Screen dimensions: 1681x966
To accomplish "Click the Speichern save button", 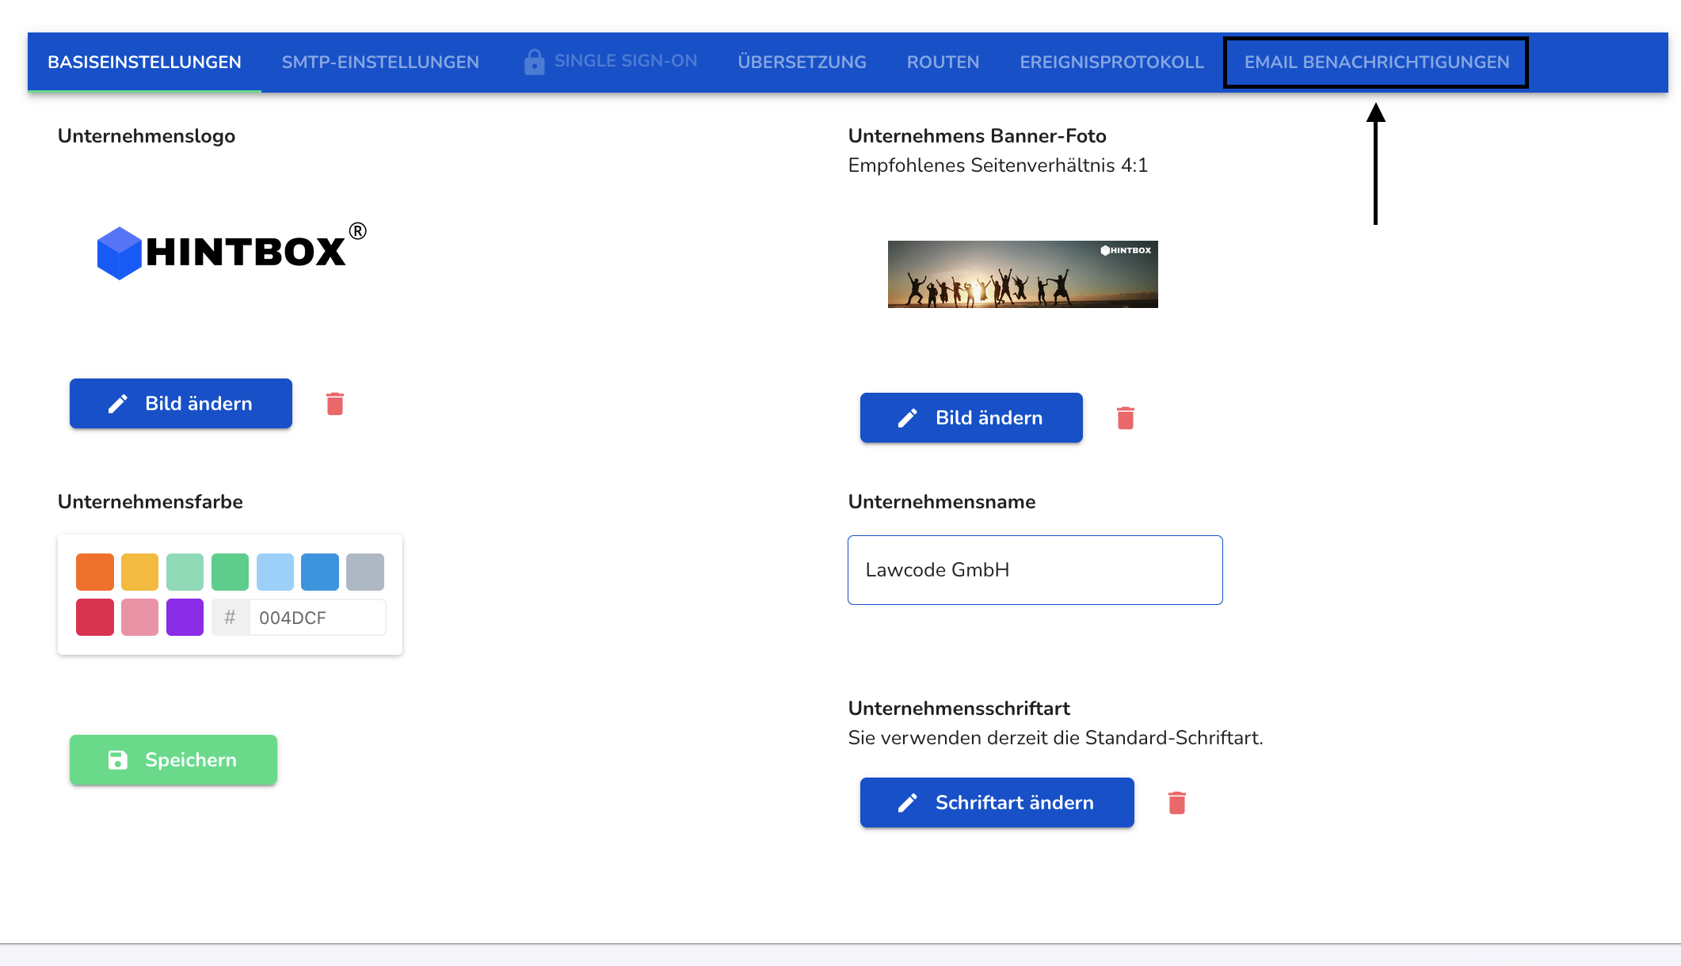I will pos(174,759).
